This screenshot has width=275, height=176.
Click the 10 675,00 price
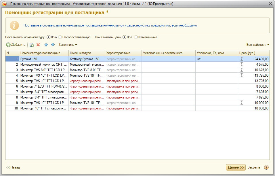tap(261, 70)
